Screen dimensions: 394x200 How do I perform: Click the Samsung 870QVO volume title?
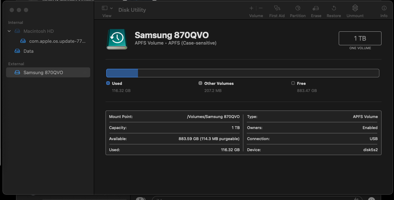point(172,35)
